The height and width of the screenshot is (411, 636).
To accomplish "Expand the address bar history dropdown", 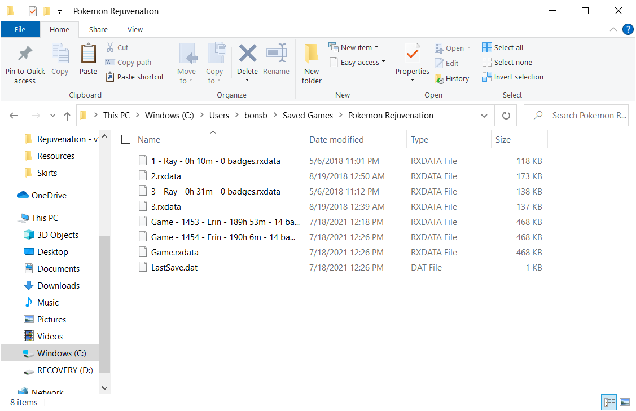I will coord(484,116).
